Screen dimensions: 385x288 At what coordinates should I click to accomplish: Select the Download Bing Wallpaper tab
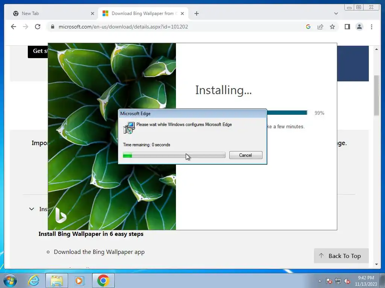143,13
